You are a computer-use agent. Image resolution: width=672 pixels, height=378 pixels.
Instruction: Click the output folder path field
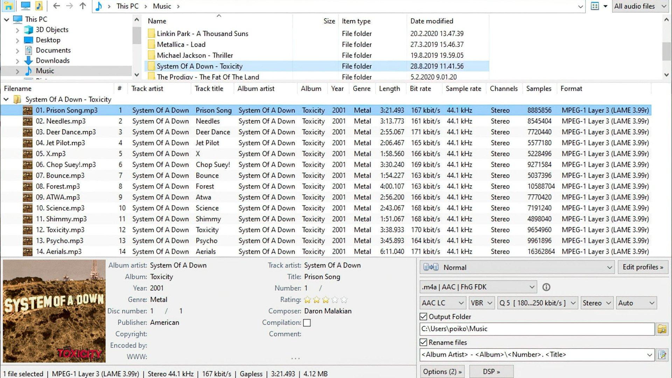coord(537,329)
